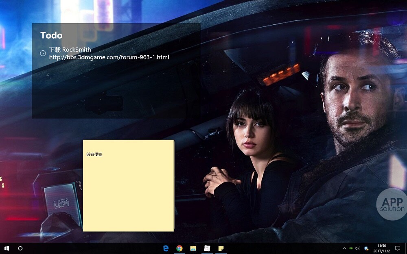Open the Windows Start menu
The image size is (407, 254).
coord(7,248)
